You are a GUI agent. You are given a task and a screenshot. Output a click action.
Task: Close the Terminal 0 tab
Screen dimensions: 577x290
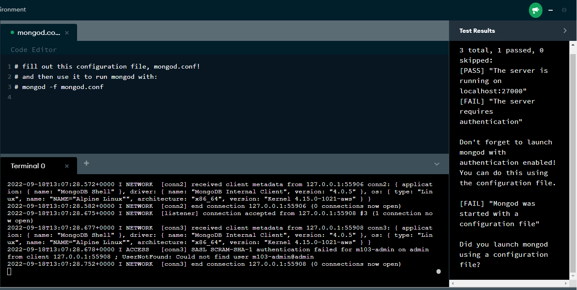67,166
